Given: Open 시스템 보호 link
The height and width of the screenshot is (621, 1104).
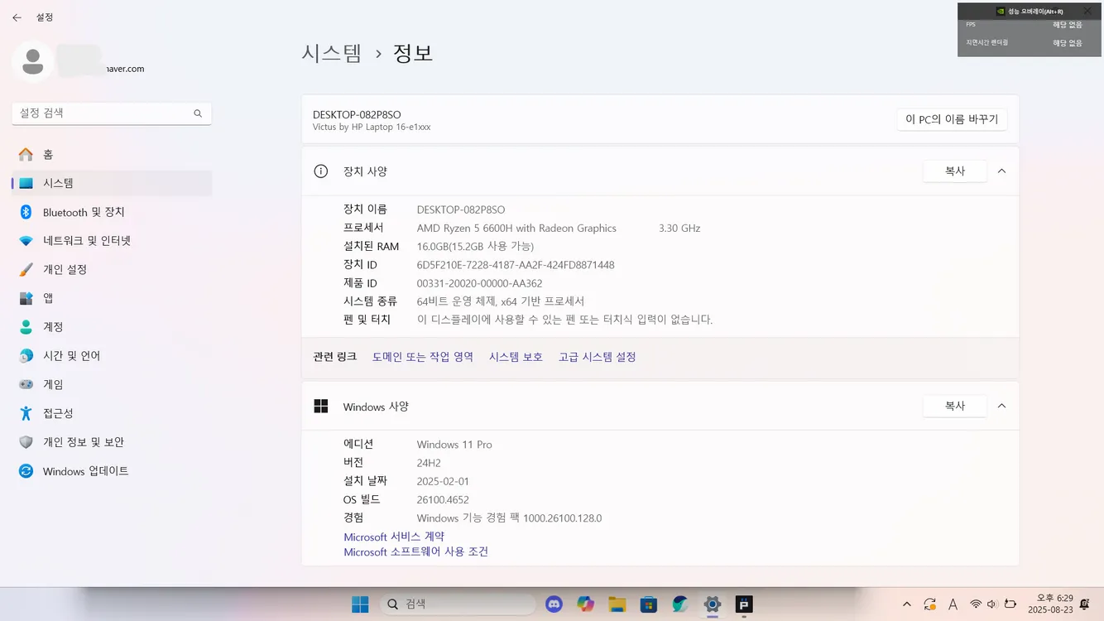Looking at the screenshot, I should pos(516,357).
